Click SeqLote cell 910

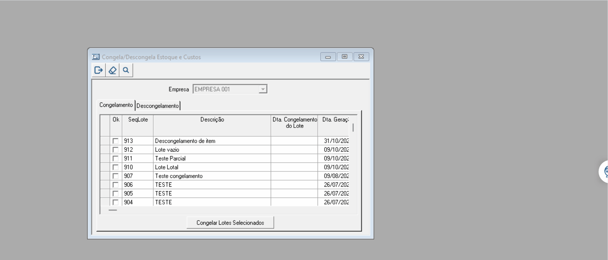[138, 167]
